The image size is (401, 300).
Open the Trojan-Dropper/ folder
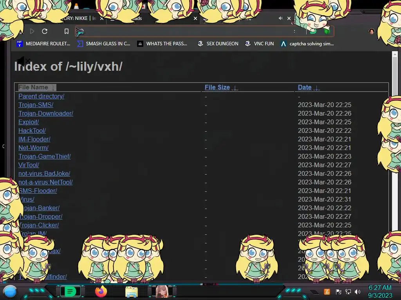[41, 216]
